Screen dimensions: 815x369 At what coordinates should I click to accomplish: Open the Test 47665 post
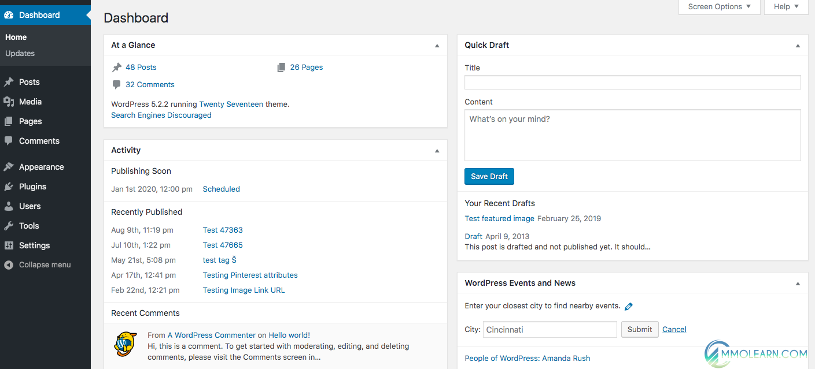click(x=223, y=245)
